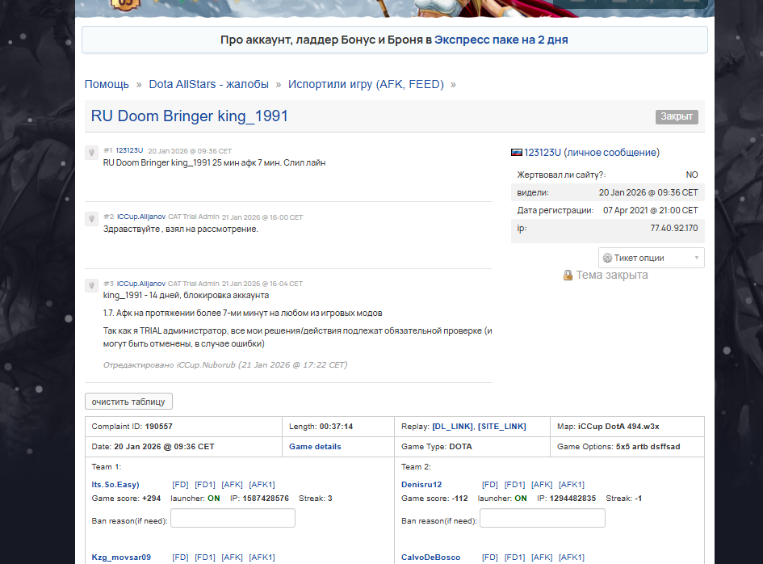The width and height of the screenshot is (763, 564).
Task: Click the Russian flag icon beside 123123U
Action: (x=516, y=153)
